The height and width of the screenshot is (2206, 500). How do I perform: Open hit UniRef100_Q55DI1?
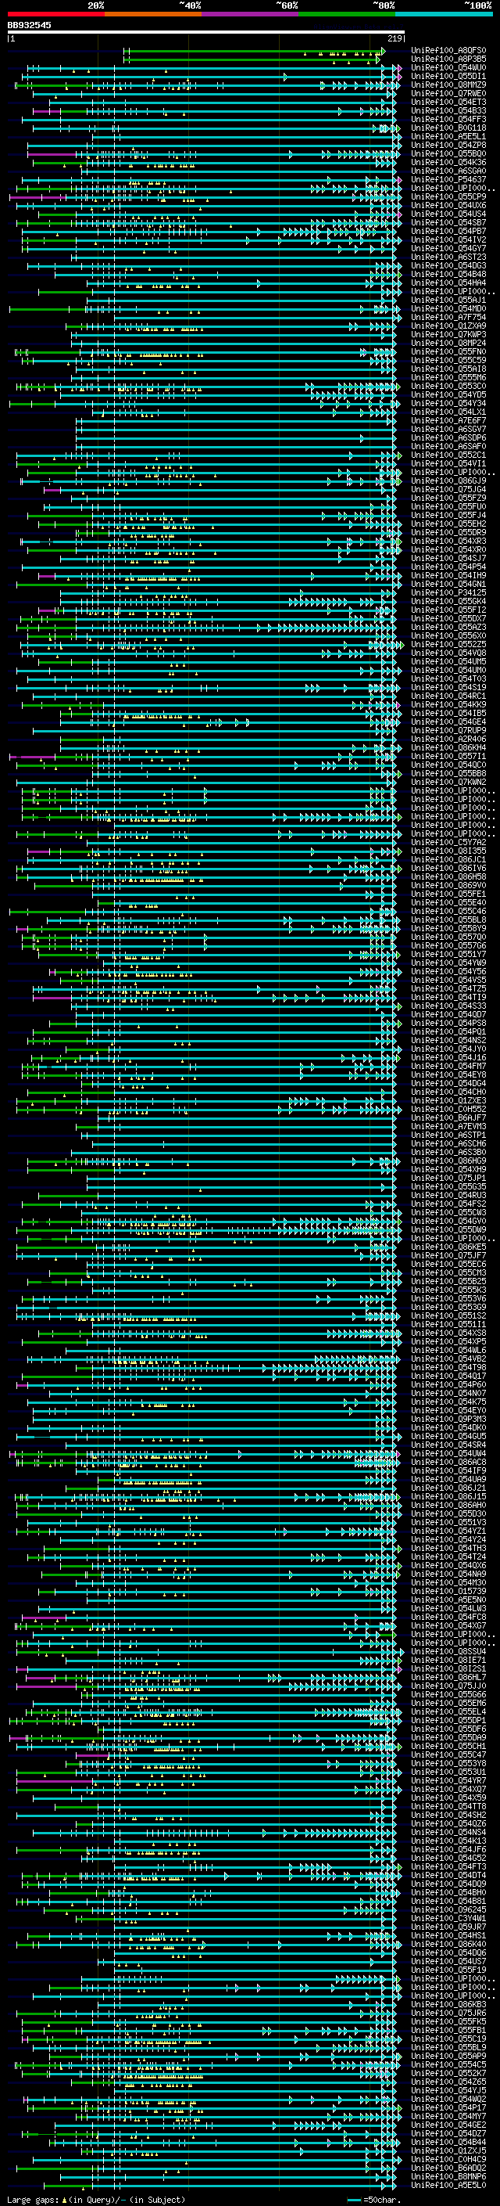pos(448,76)
